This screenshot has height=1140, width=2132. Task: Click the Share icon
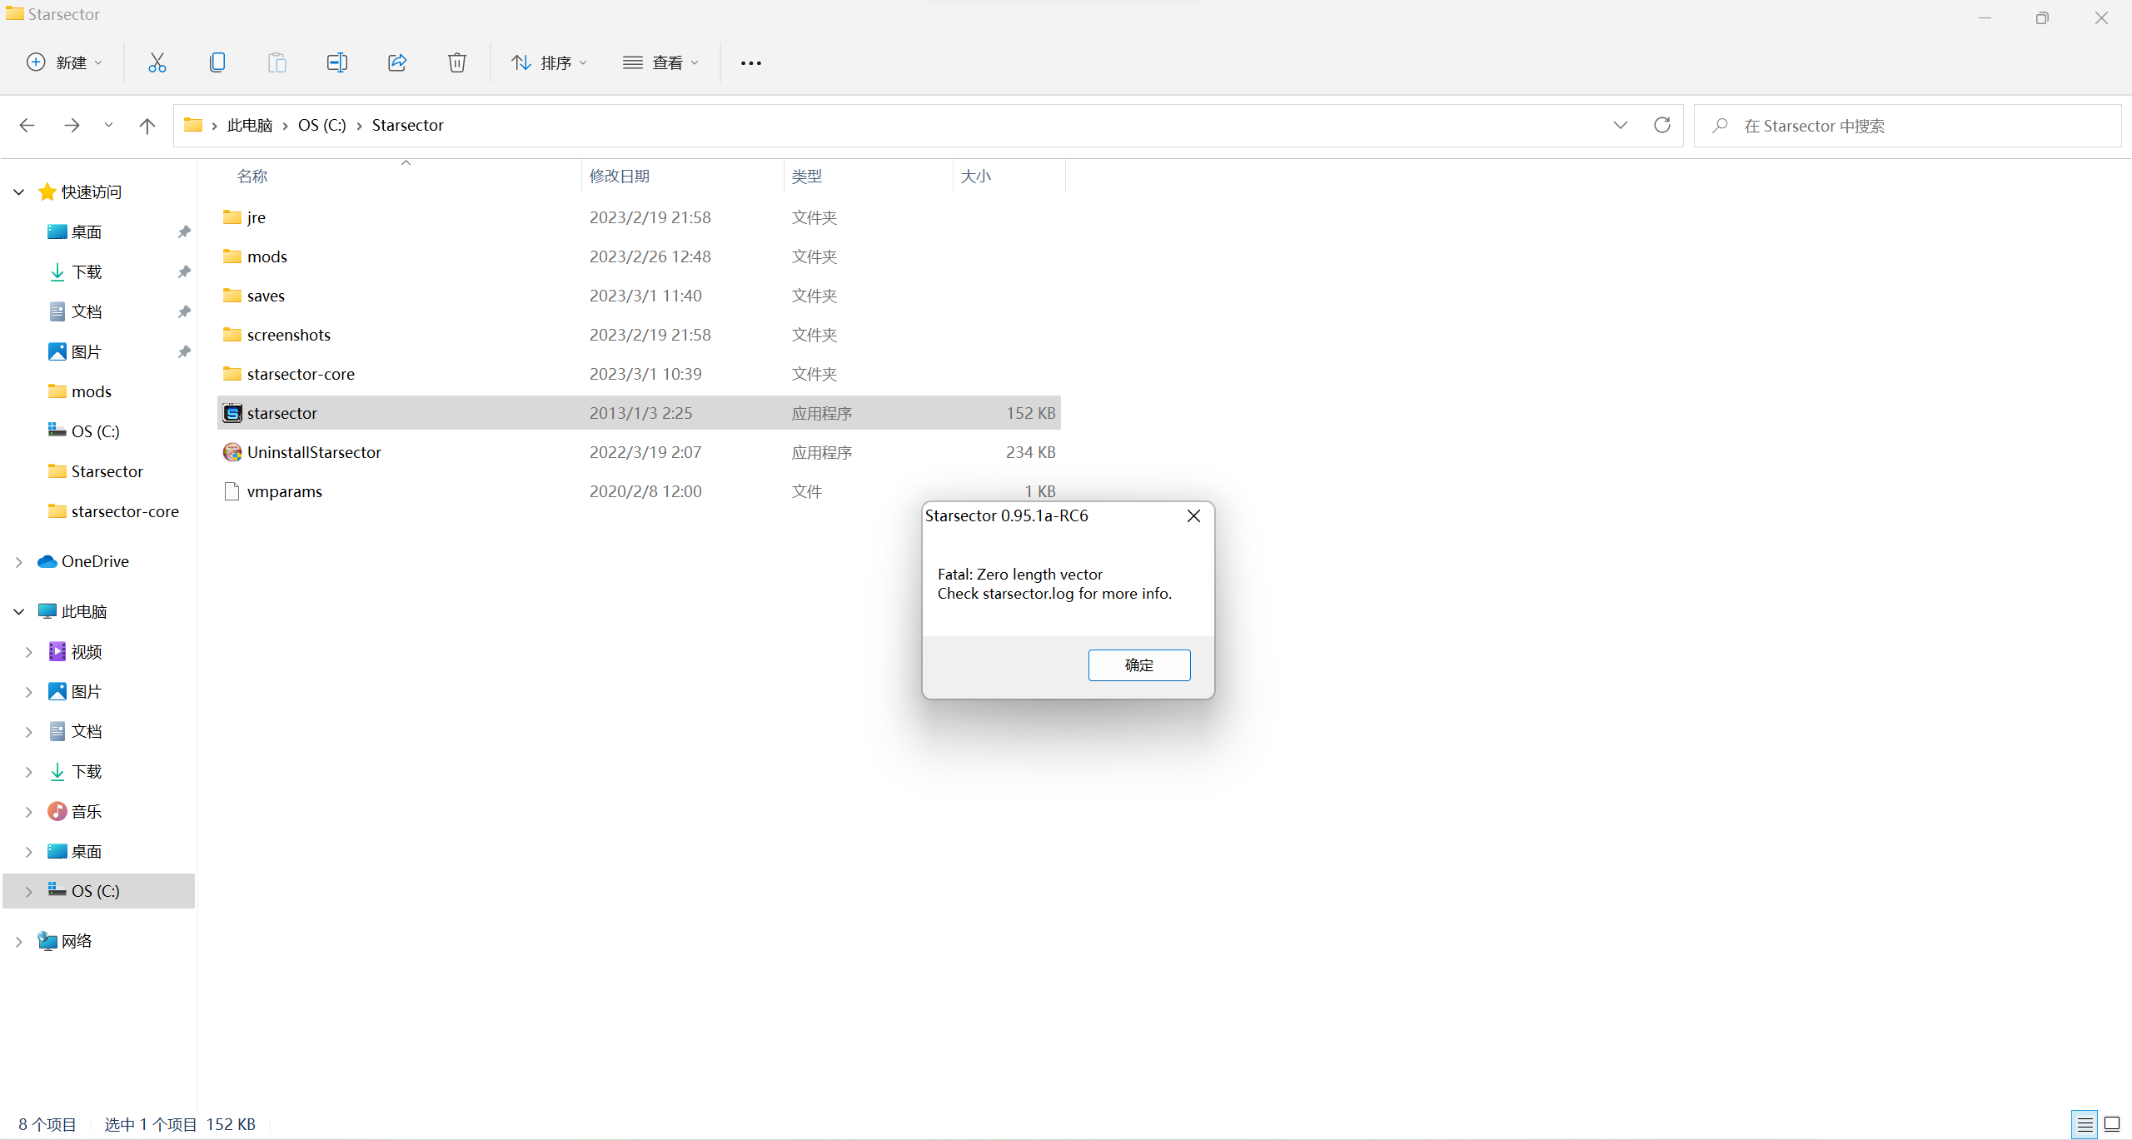click(397, 62)
